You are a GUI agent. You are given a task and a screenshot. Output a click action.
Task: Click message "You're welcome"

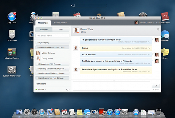116,55
